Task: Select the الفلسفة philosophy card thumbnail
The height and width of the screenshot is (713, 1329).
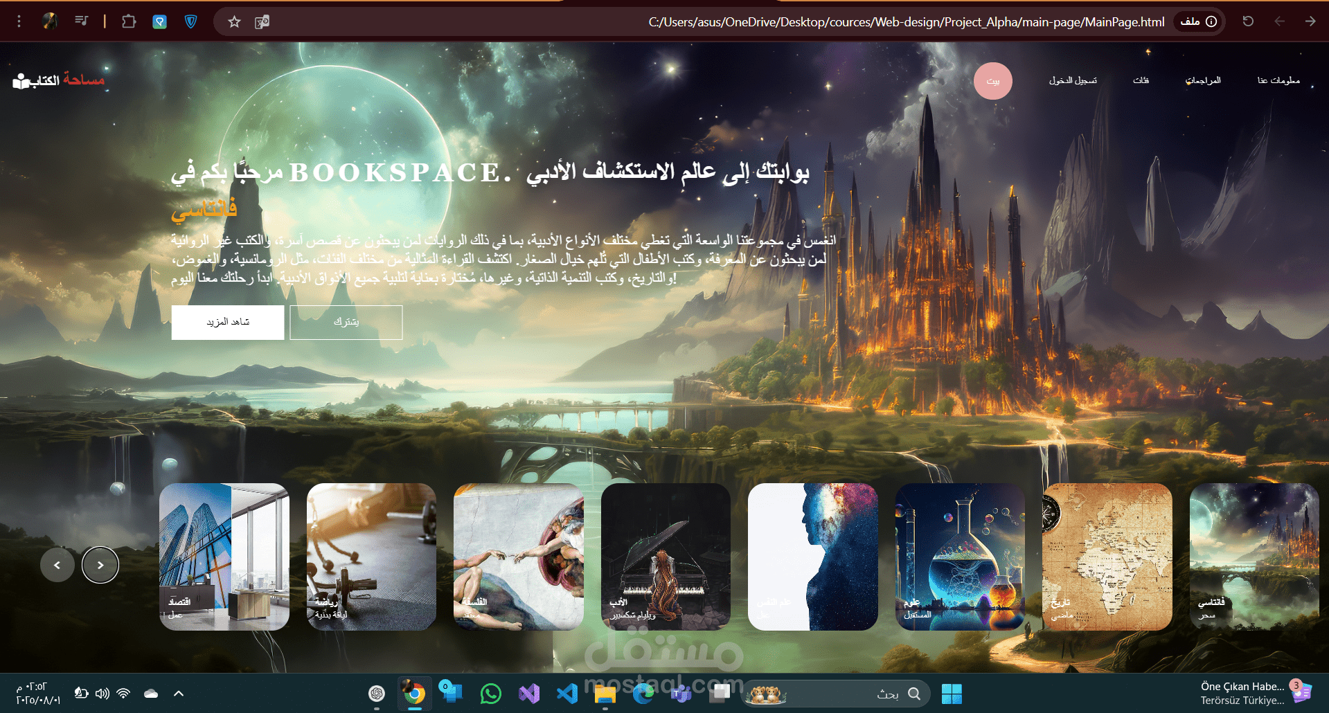Action: 519,557
